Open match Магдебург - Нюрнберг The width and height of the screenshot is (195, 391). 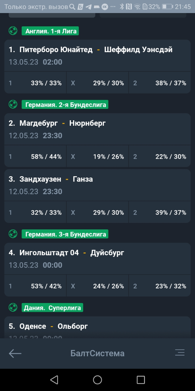tap(97, 129)
